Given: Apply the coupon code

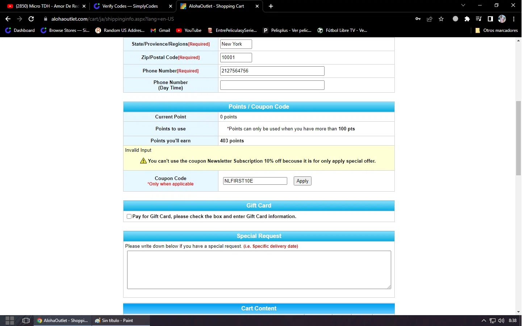Looking at the screenshot, I should (x=302, y=181).
